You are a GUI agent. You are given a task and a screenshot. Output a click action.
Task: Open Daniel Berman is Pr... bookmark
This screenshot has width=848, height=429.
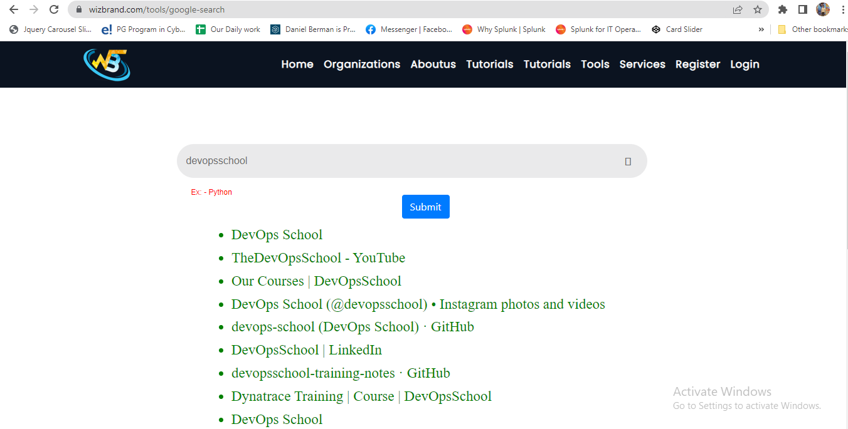[x=313, y=29]
